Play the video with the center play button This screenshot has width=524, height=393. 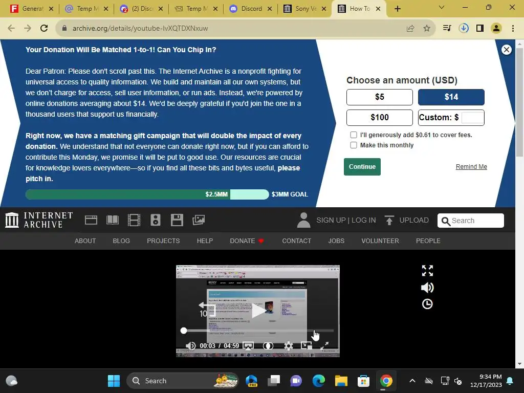258,311
